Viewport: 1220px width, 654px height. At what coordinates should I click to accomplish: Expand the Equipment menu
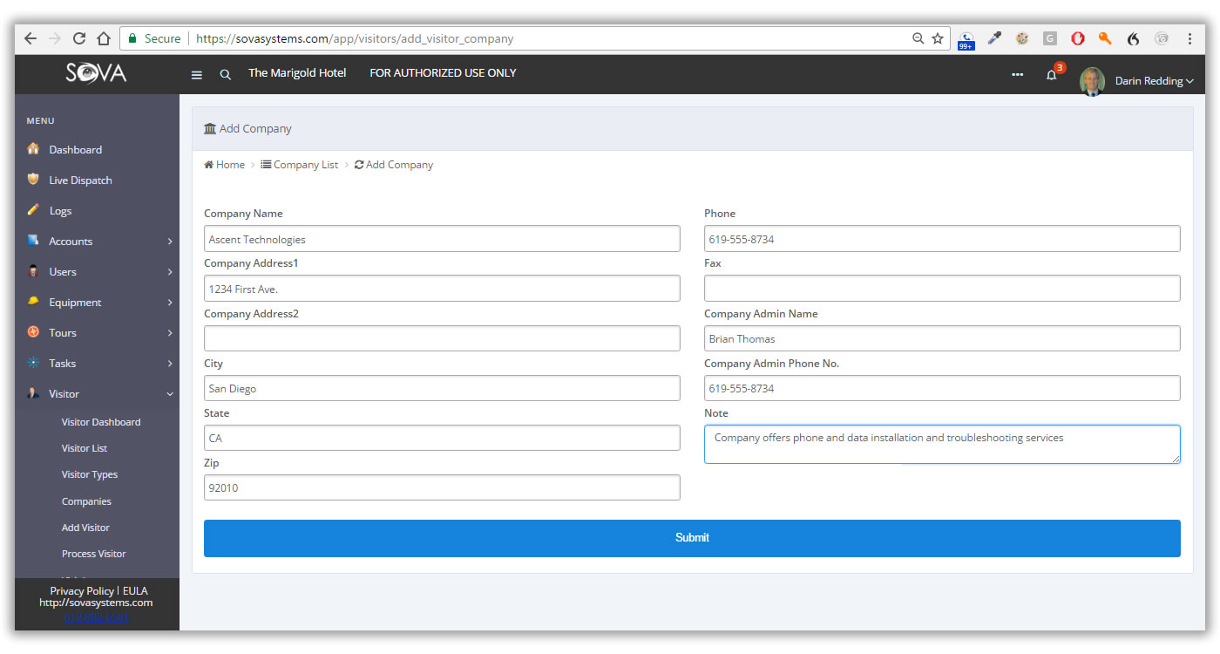click(97, 302)
